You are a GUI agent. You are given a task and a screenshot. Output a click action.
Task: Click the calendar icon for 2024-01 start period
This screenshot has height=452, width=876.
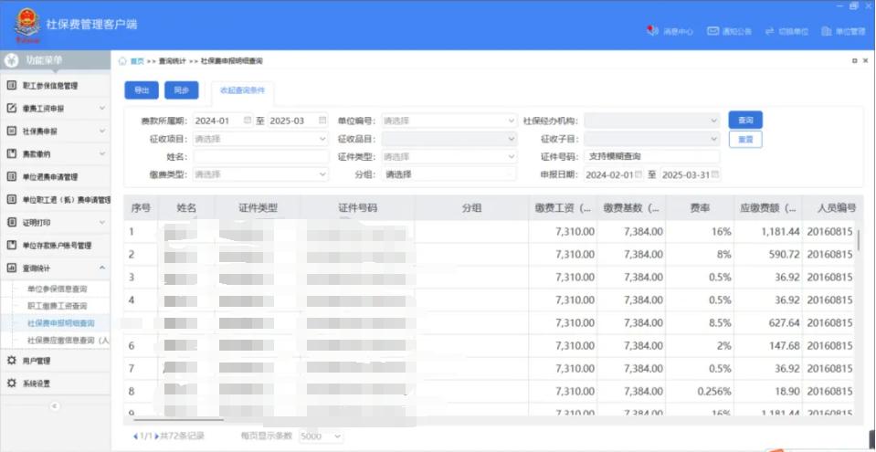click(247, 120)
